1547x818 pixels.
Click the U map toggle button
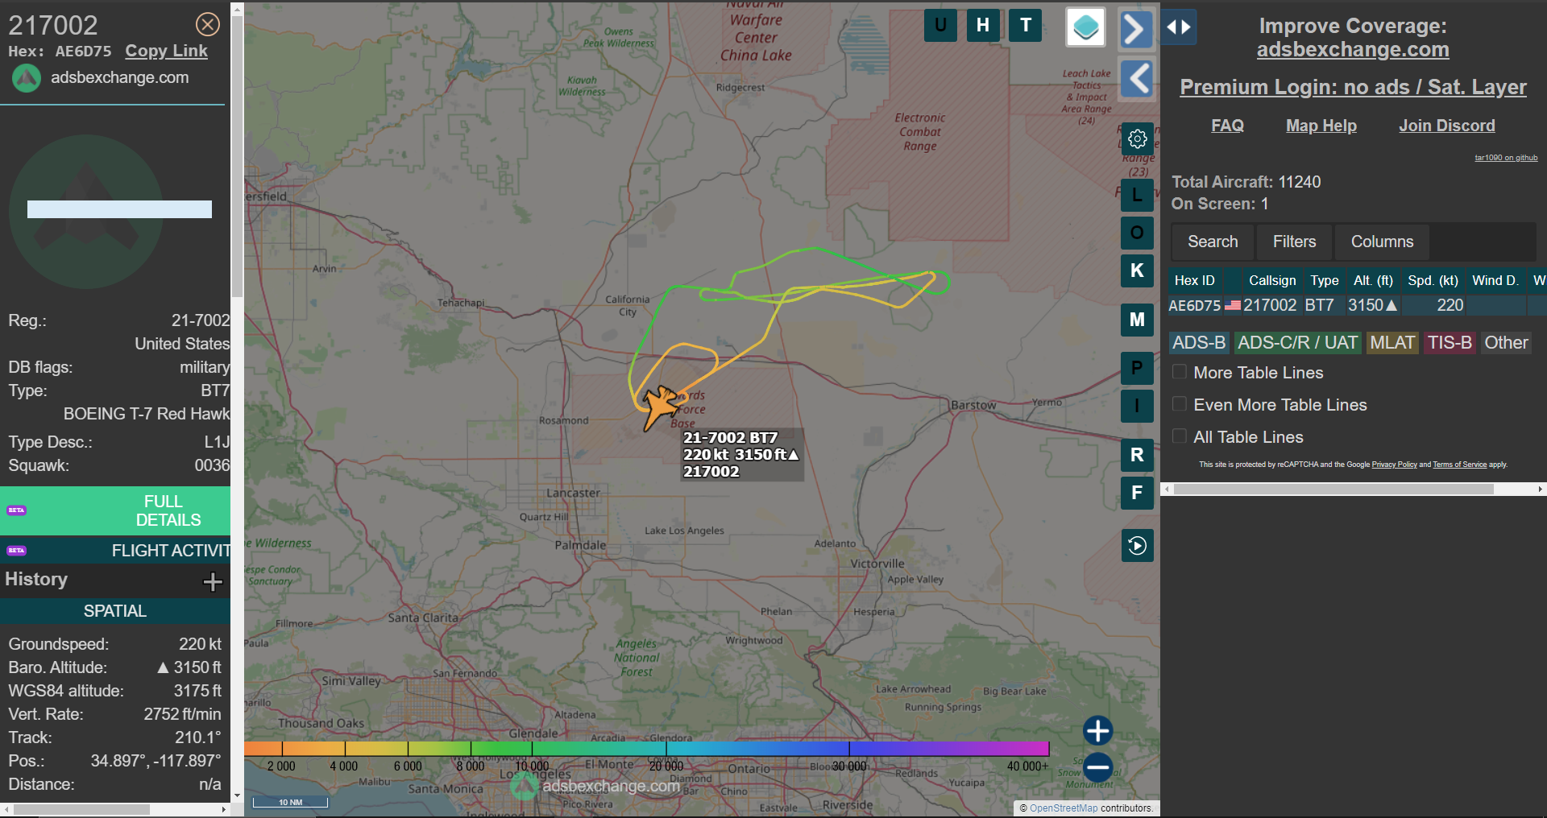click(x=940, y=25)
